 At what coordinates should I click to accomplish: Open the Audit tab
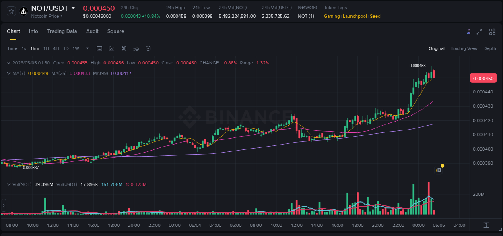92,31
